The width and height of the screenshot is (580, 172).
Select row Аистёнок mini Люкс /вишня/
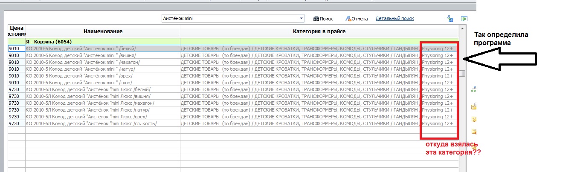point(233,96)
